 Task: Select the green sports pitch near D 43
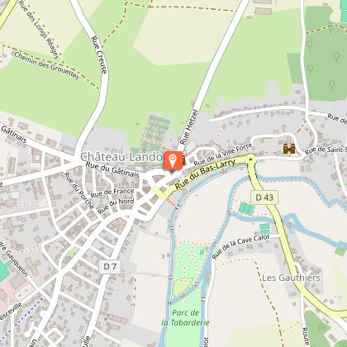[x=246, y=208]
